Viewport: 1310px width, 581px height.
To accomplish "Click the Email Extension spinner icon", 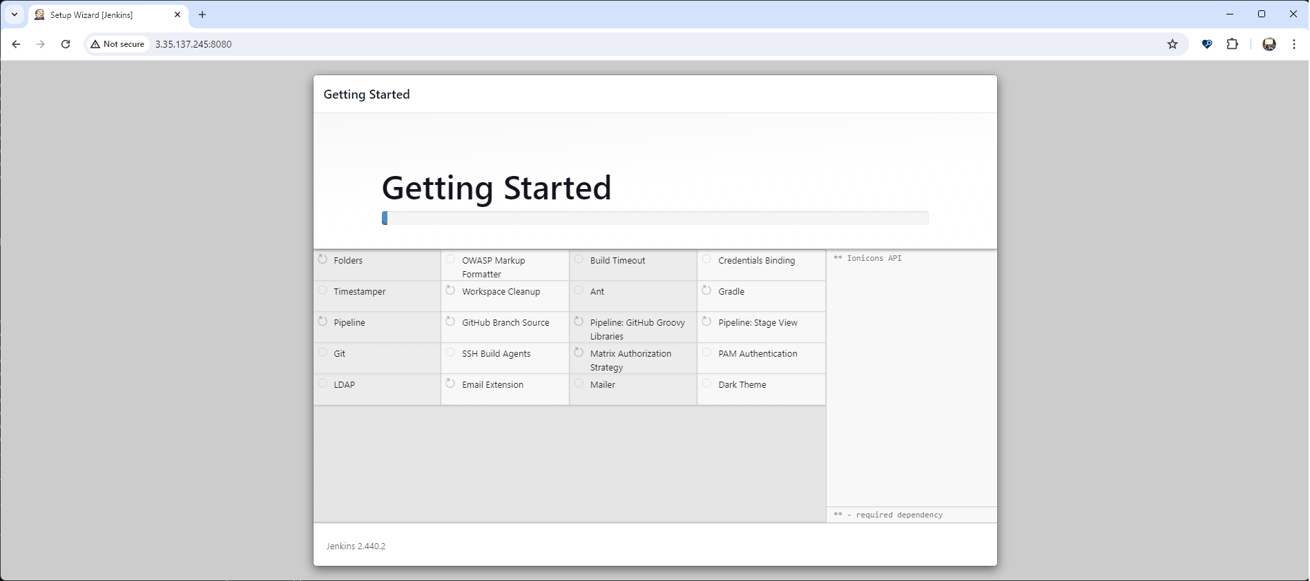I will pos(450,384).
